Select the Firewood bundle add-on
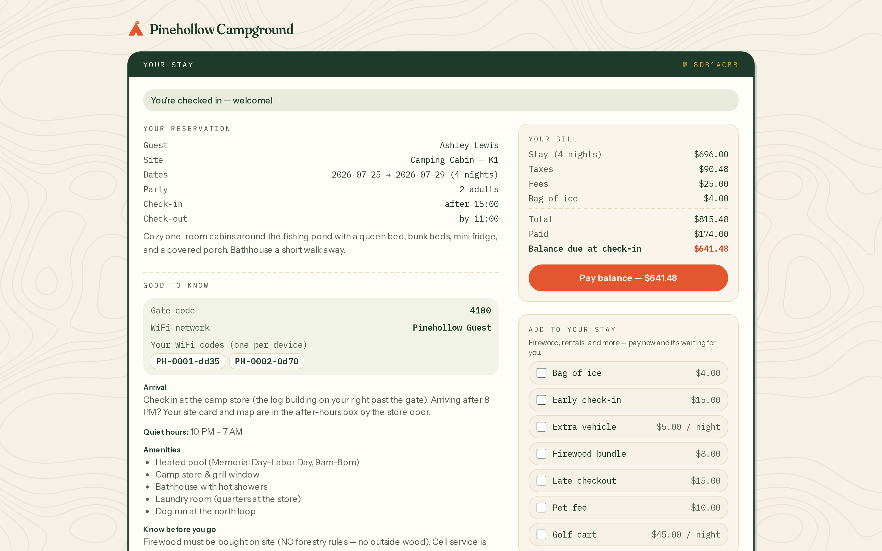This screenshot has height=551, width=882. click(541, 454)
